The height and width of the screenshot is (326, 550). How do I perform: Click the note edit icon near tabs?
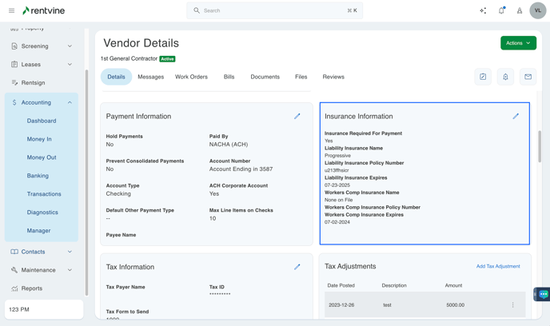[483, 77]
